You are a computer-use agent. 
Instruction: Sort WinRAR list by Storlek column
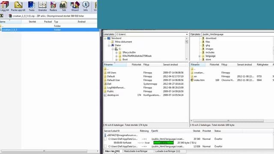[33, 22]
